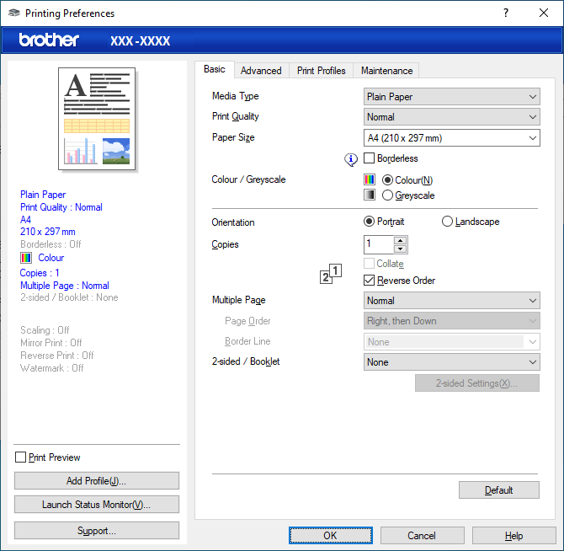Click the reverse order page-stack icon

(331, 274)
